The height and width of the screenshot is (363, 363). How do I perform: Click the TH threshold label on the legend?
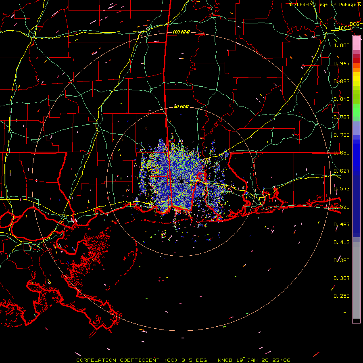(x=346, y=314)
